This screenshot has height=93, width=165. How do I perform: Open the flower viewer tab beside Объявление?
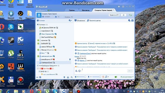94,21
